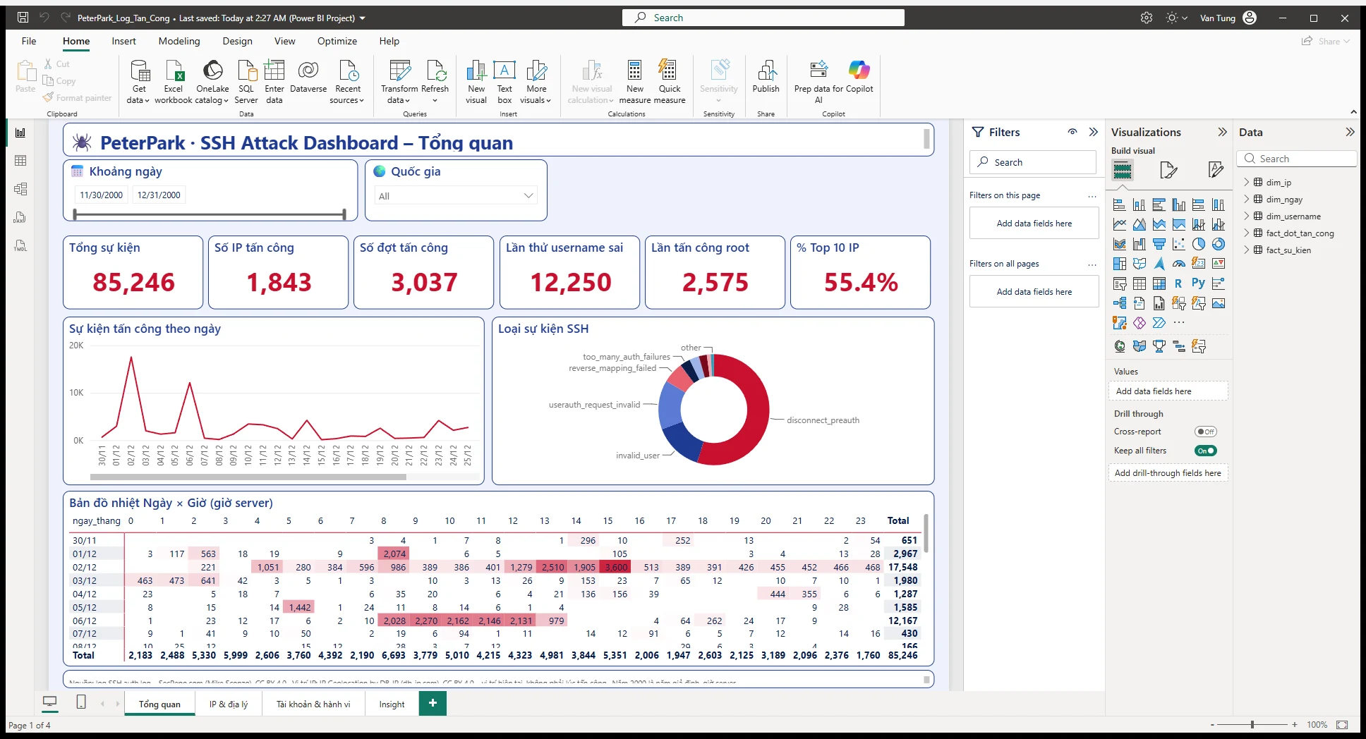The width and height of the screenshot is (1366, 739).
Task: Expand the dim_ngay table
Action: coord(1246,200)
